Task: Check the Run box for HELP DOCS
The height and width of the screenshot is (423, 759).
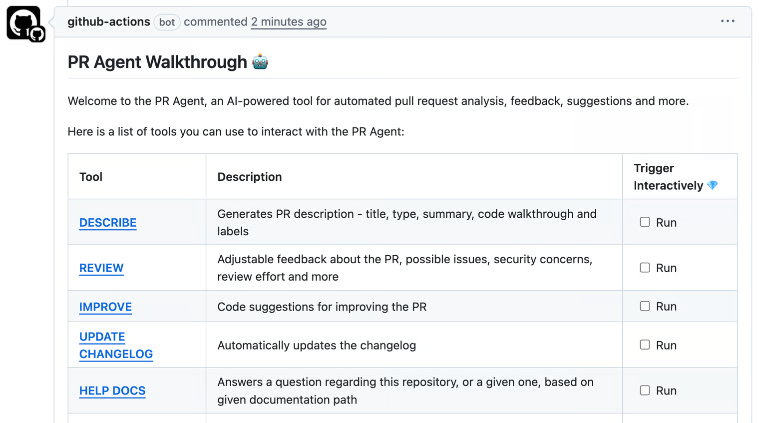Action: pyautogui.click(x=645, y=391)
